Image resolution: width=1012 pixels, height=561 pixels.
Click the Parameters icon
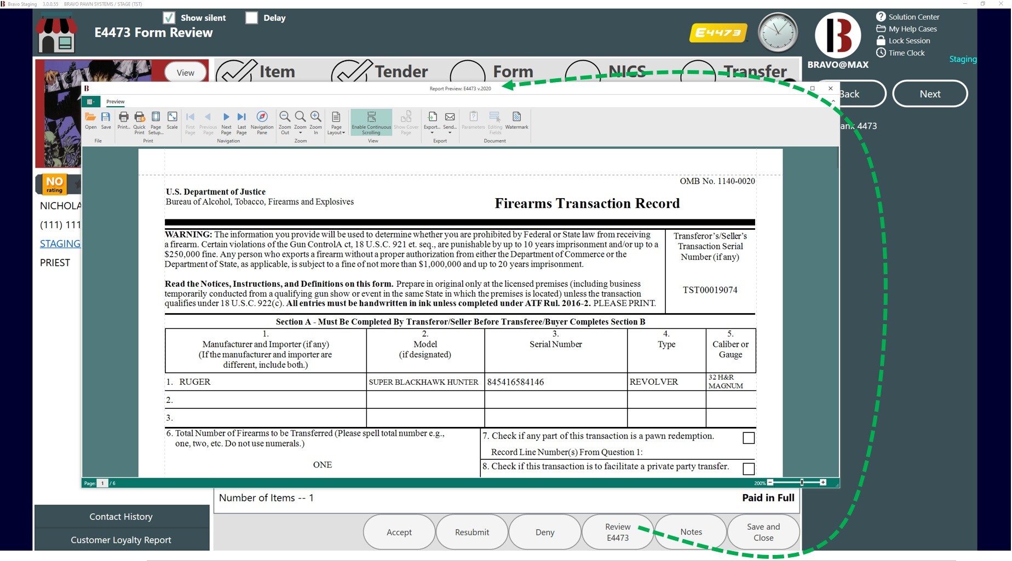(x=473, y=121)
